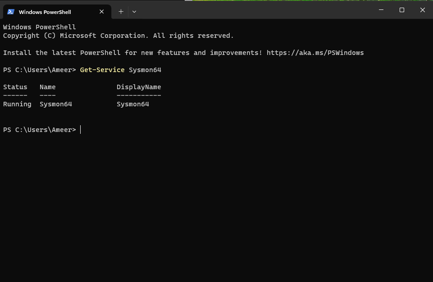Maximize the terminal window
433x282 pixels.
[402, 10]
